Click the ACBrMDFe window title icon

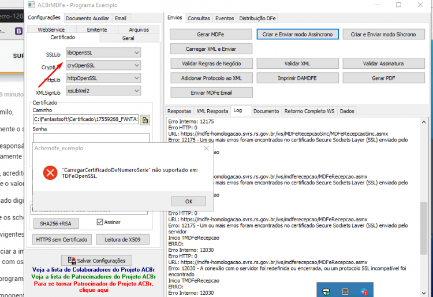[31, 5]
